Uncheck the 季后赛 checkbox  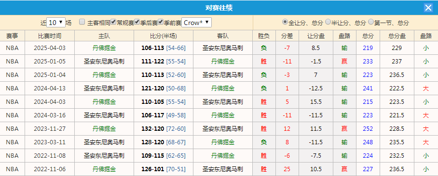[x=137, y=22]
